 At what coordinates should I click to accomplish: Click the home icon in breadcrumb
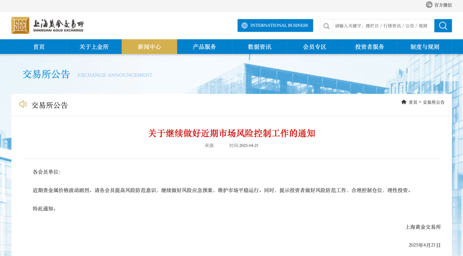point(404,102)
